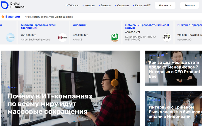Go to the Бизнесы section
The image size is (202, 135).
[106, 5]
